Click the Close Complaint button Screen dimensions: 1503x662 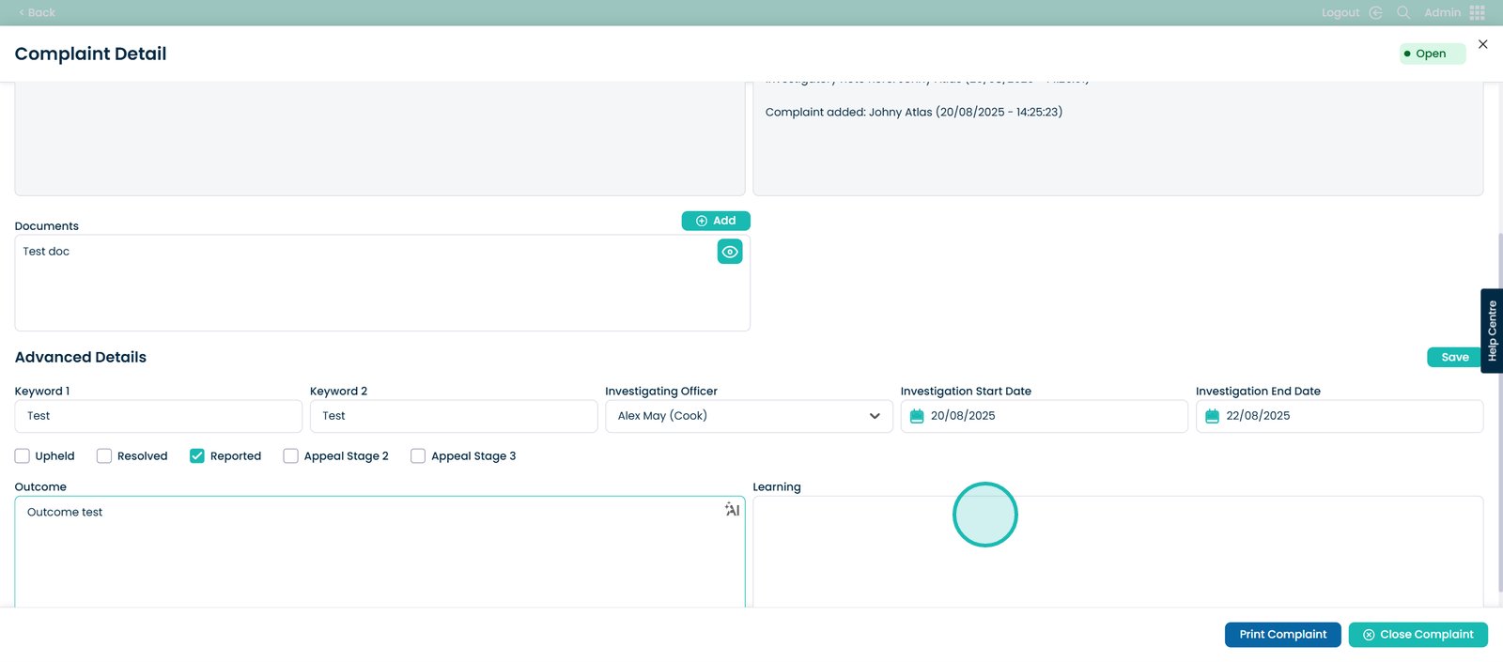click(1418, 635)
